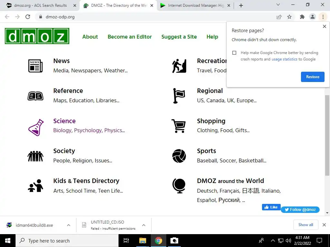Go back with the browser back arrow
The height and width of the screenshot is (247, 330).
click(7, 17)
